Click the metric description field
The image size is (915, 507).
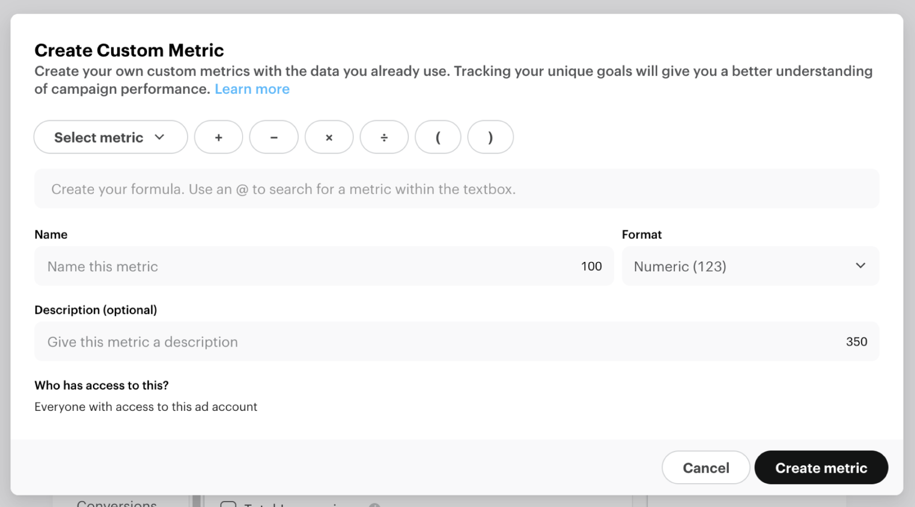coord(457,342)
